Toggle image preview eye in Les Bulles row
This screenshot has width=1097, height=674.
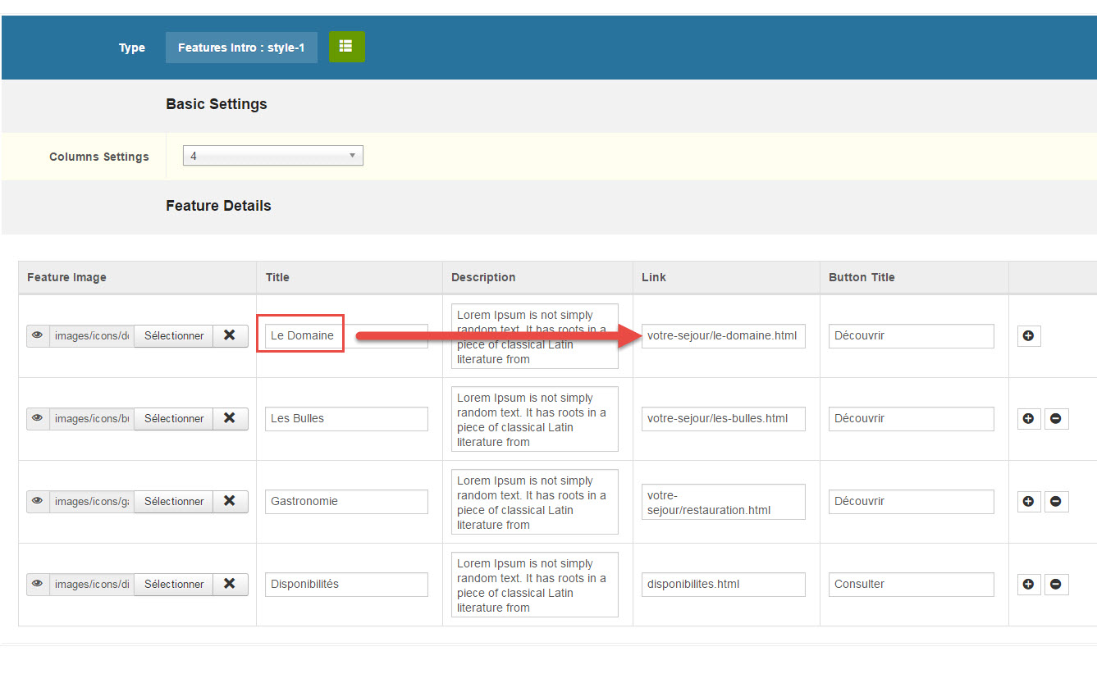pos(38,418)
